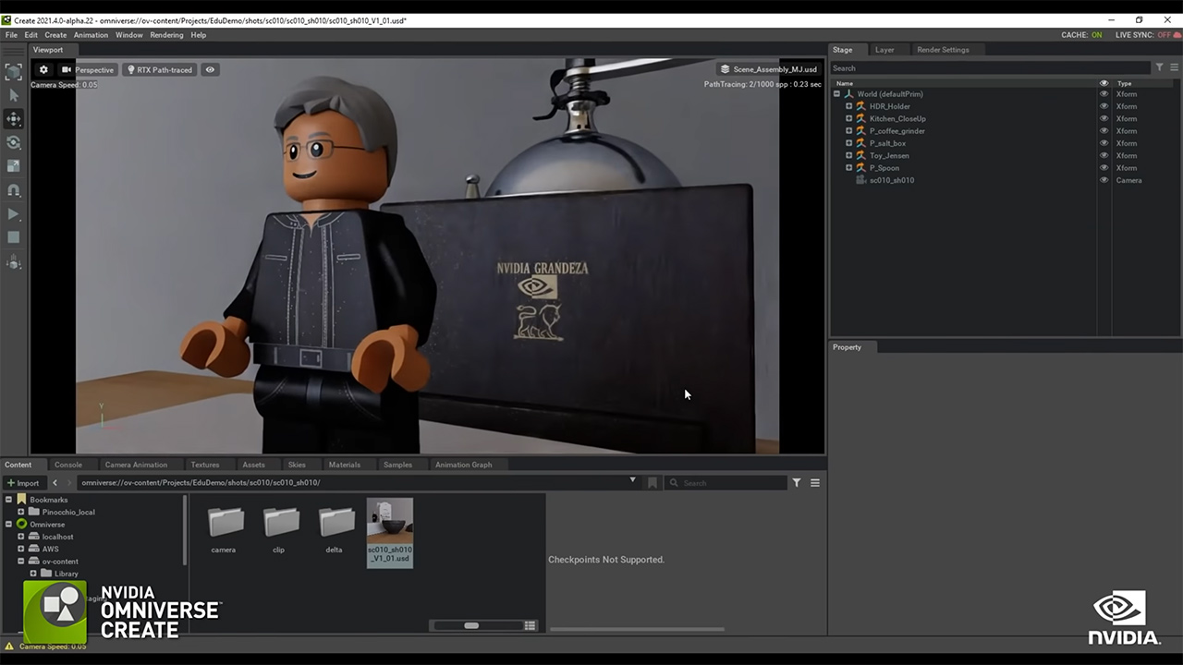
Task: Click the Import button
Action: pyautogui.click(x=23, y=483)
